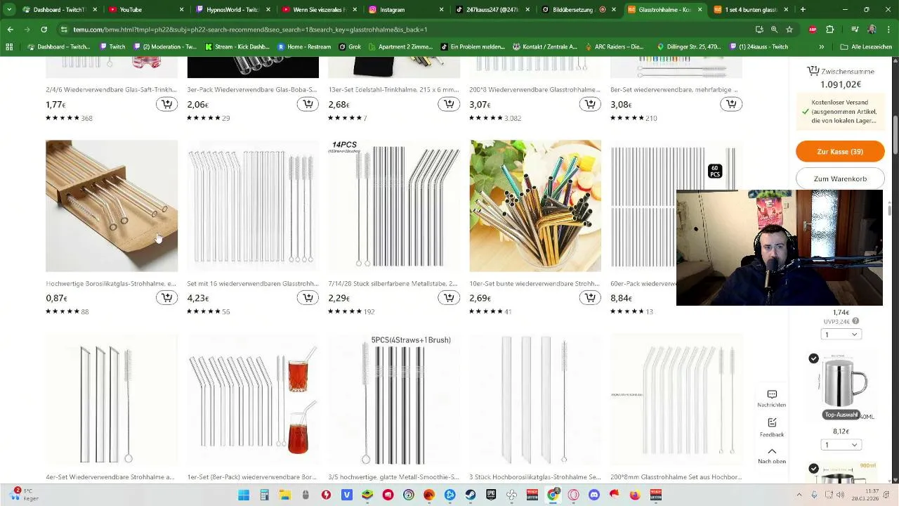
Task: Open the UVP info question mark icon
Action: [x=855, y=321]
